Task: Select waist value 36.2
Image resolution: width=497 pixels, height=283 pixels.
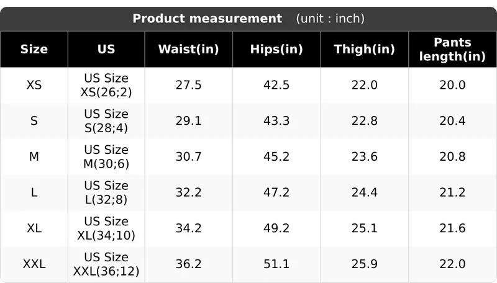Action: (x=189, y=264)
